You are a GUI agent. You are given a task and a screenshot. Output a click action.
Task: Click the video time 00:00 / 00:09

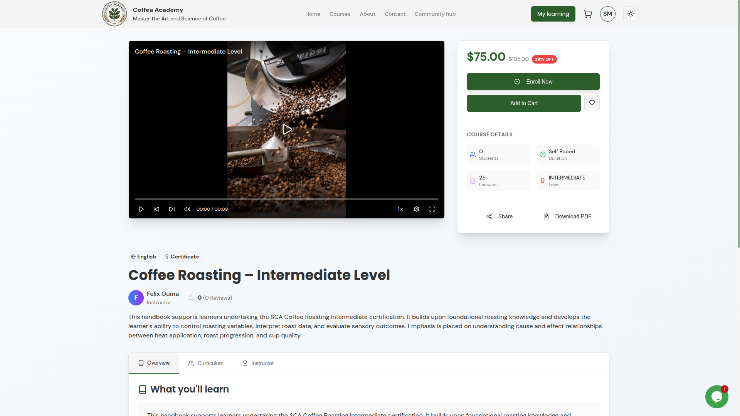[x=212, y=209]
